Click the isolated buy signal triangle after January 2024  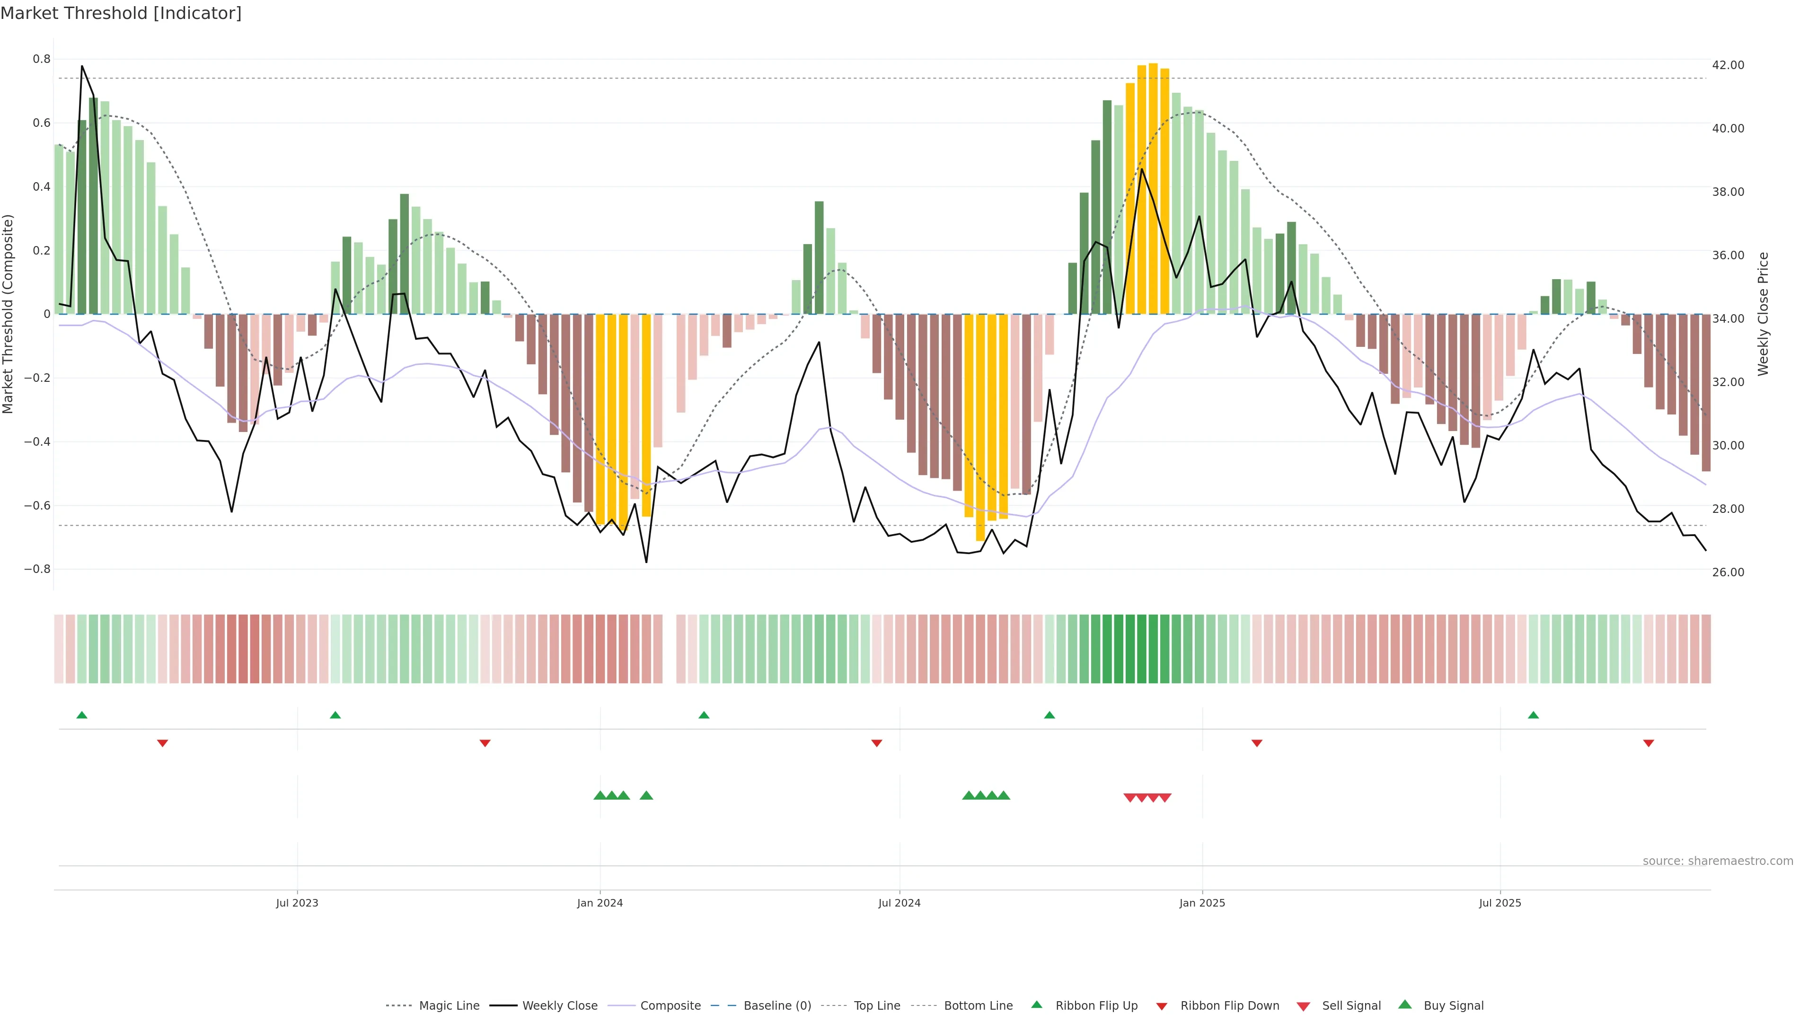[646, 795]
